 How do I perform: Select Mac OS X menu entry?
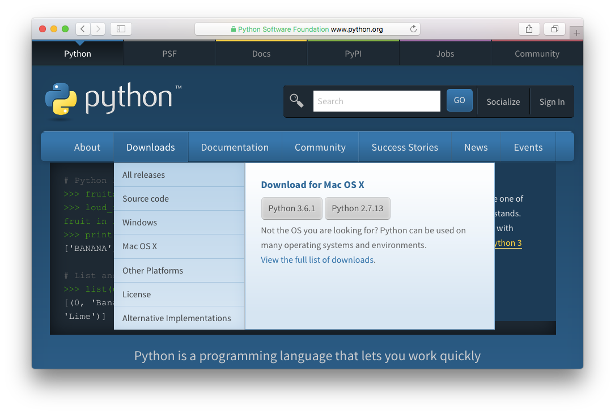[x=179, y=246]
